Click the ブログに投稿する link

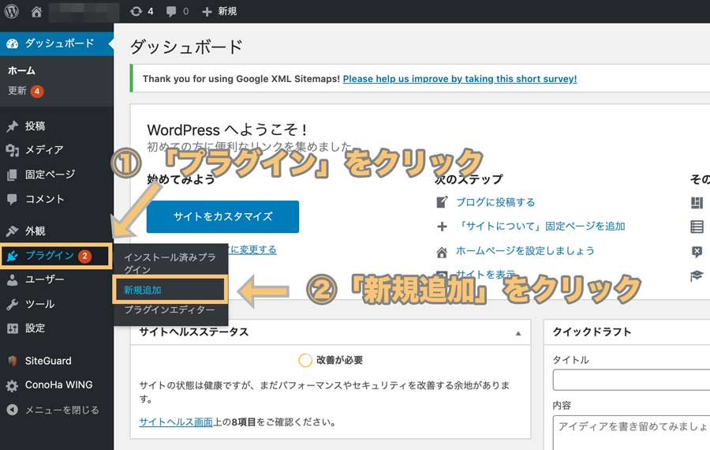495,202
